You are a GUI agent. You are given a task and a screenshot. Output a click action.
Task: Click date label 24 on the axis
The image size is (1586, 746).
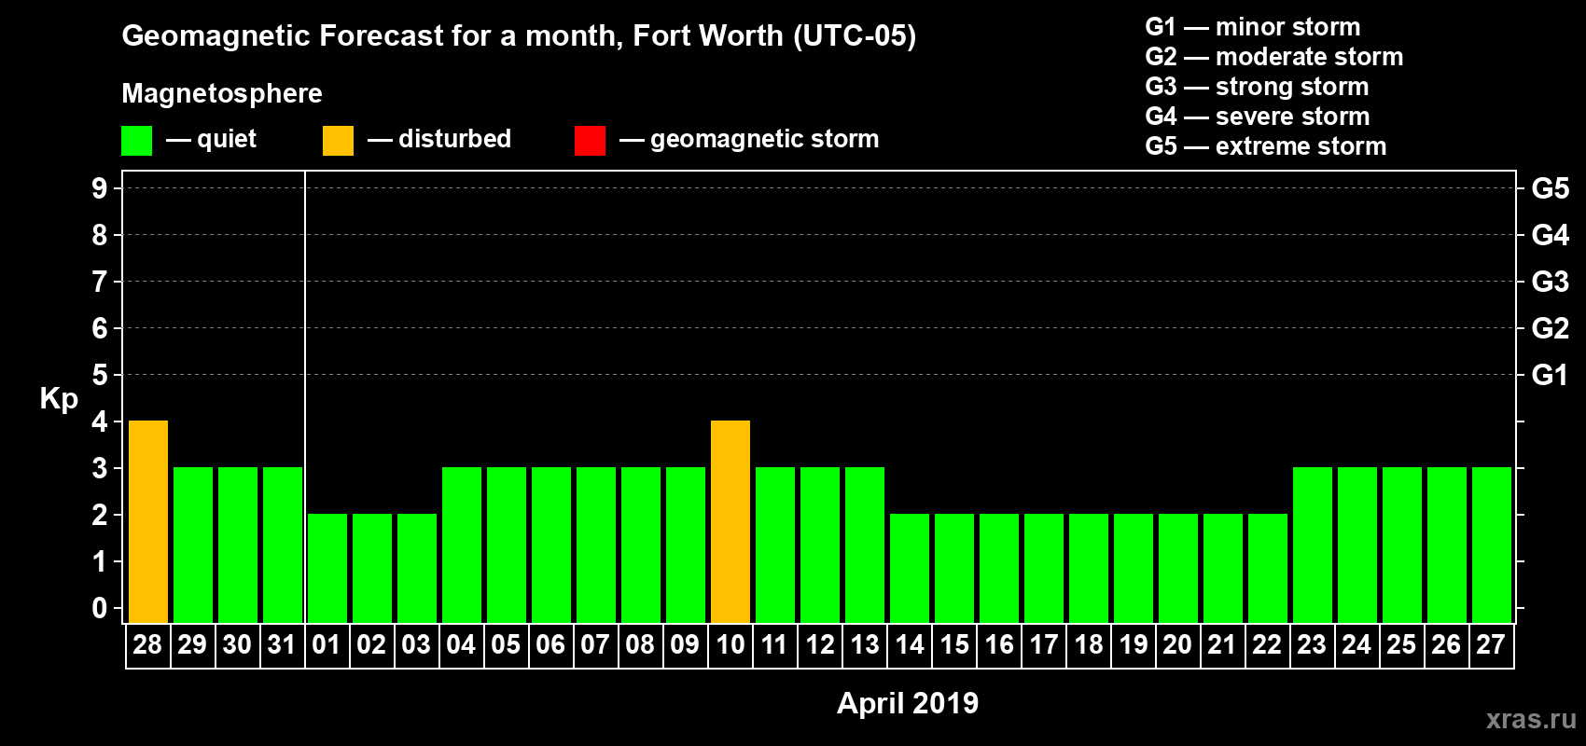click(x=1356, y=645)
